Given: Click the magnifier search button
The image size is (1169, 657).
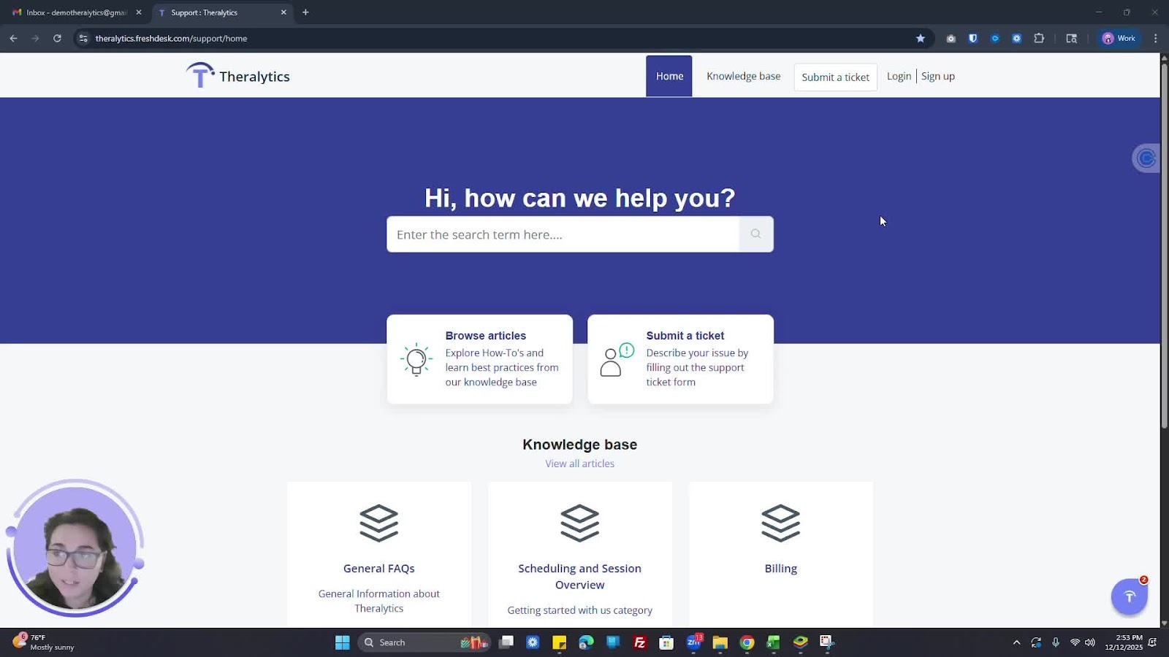Looking at the screenshot, I should (x=755, y=234).
